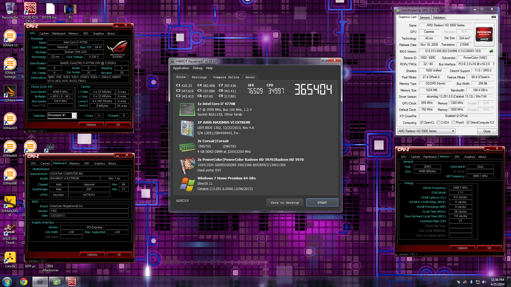Viewport: 511px width, 287px height.
Task: Launch the 3DMark05 desktop shortcut
Action: [10, 149]
